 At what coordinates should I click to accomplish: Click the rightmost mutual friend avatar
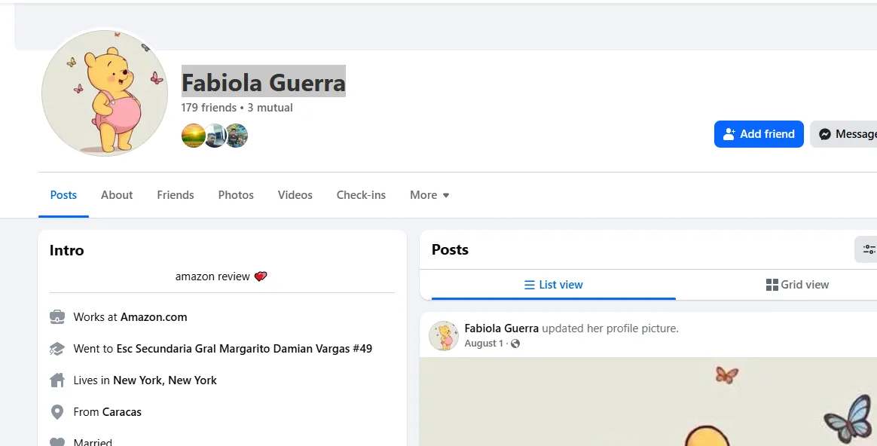[x=237, y=136]
